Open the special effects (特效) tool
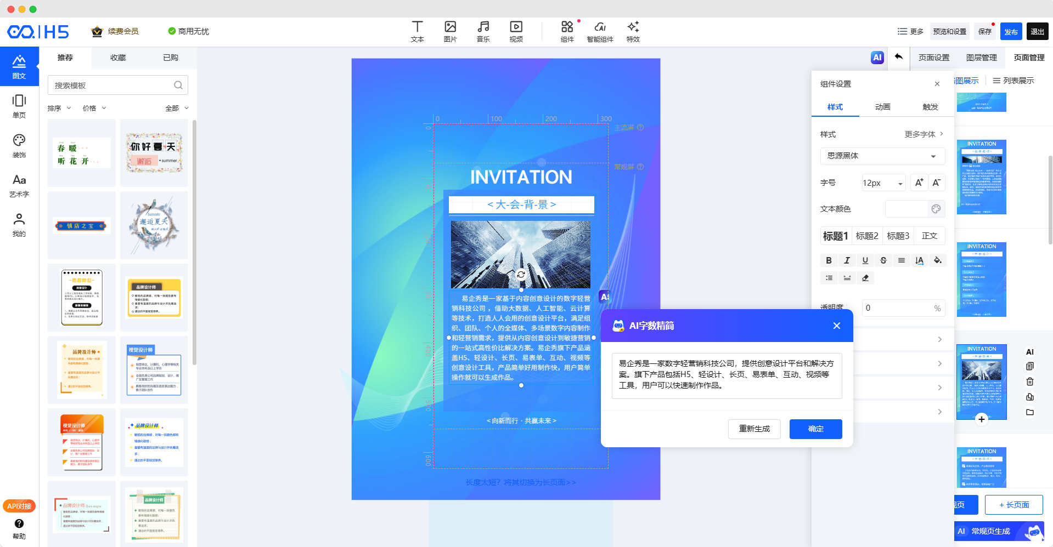The height and width of the screenshot is (547, 1053). 633,31
